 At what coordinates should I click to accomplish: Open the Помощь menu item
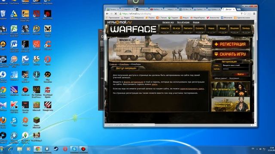(246, 29)
